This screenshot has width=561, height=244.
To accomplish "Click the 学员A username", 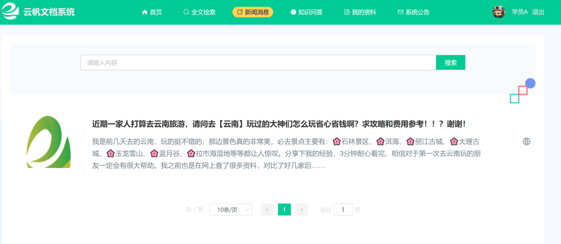I will [x=520, y=12].
